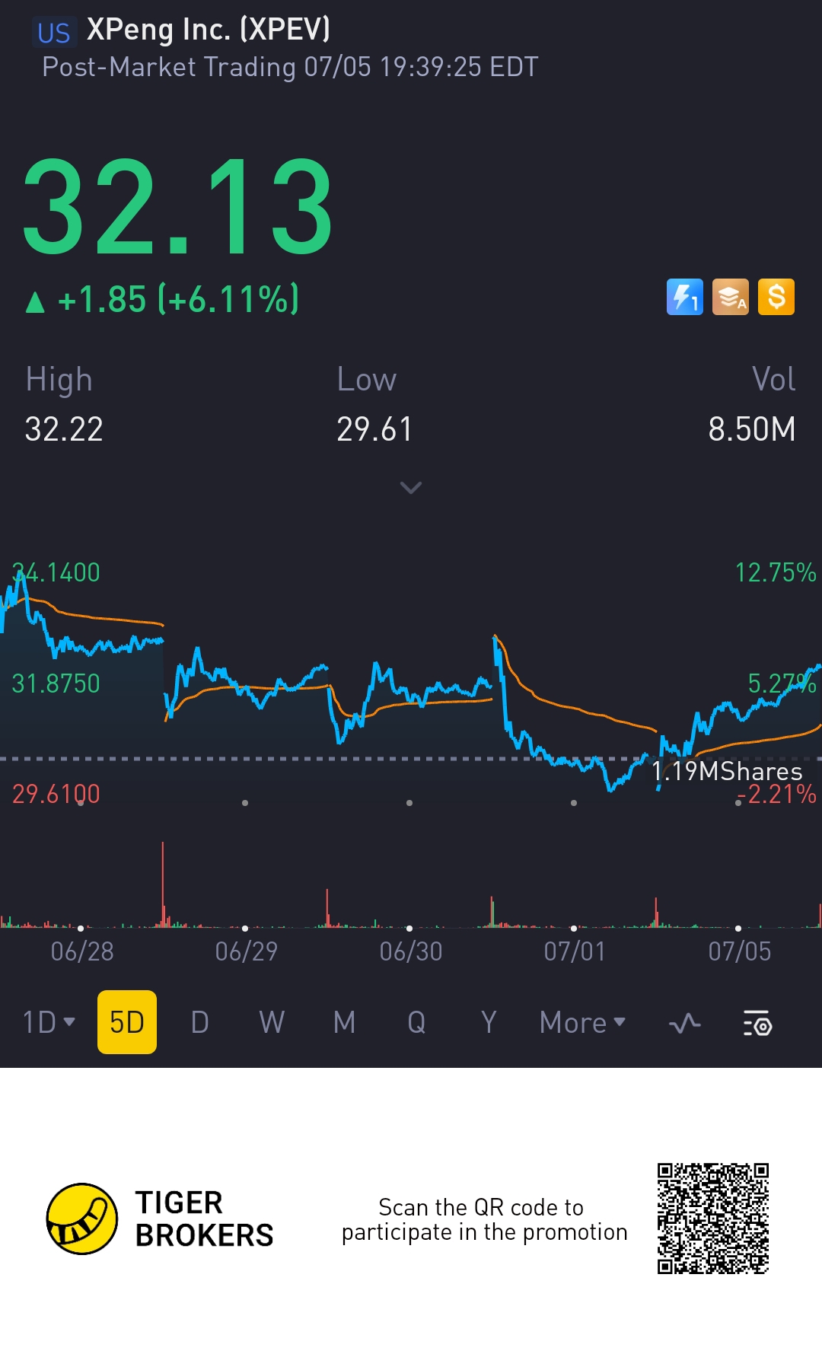Screen dimensions: 822x1370
Task: Tap the -2.21% percent axis label
Action: [776, 795]
